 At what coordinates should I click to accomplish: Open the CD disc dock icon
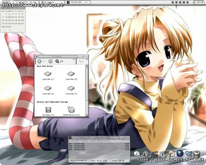[172, 153]
